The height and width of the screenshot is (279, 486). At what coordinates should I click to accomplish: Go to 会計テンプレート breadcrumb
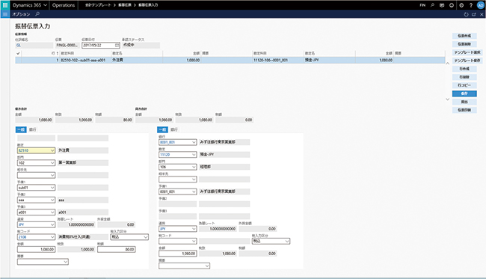98,5
